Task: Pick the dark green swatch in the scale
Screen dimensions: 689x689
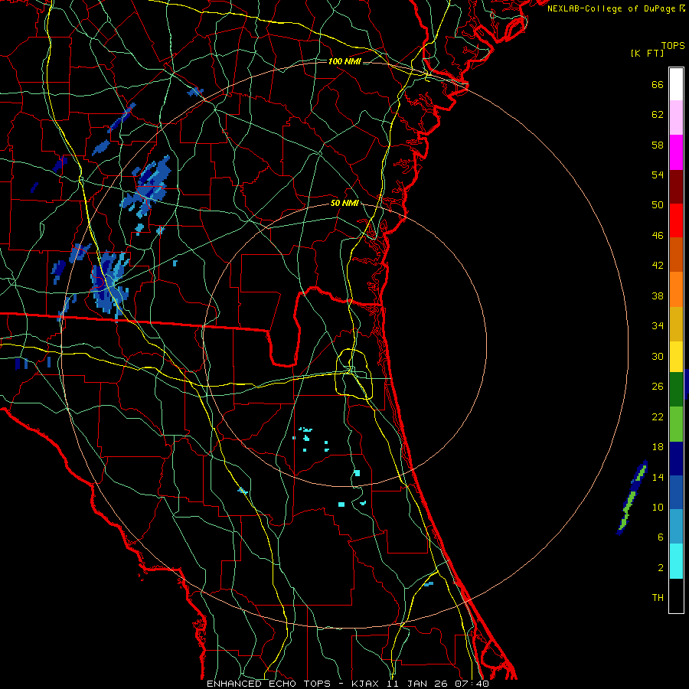Action: click(676, 390)
